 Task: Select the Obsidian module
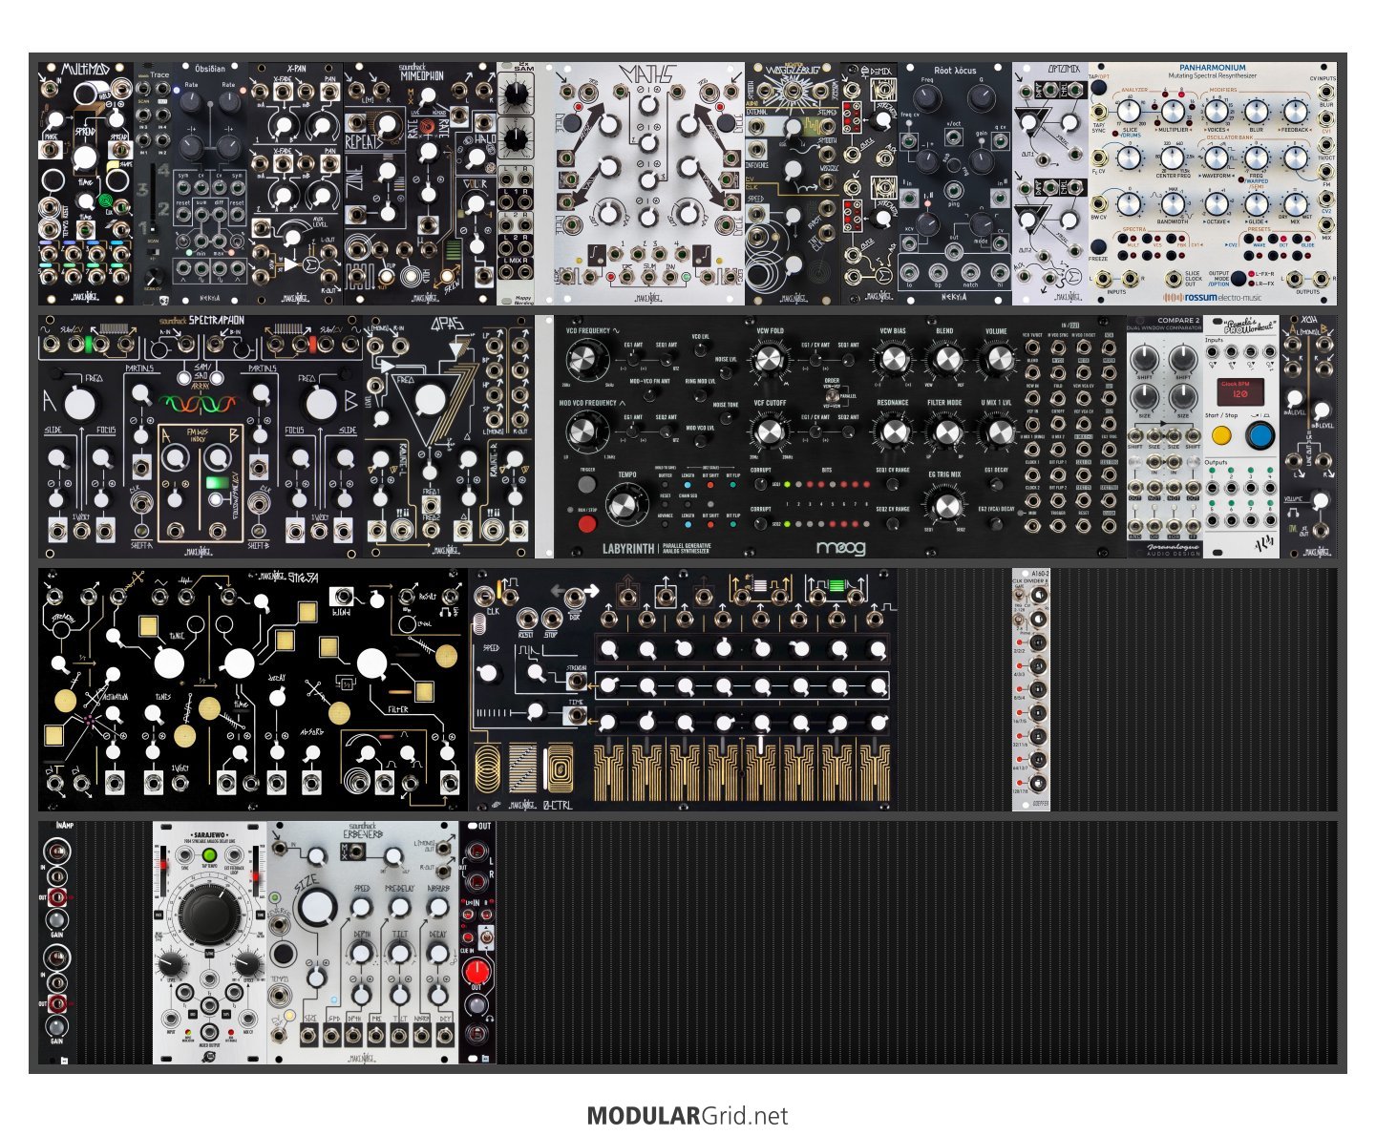coord(210,184)
